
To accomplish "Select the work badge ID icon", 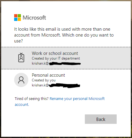I will [x=21, y=57].
